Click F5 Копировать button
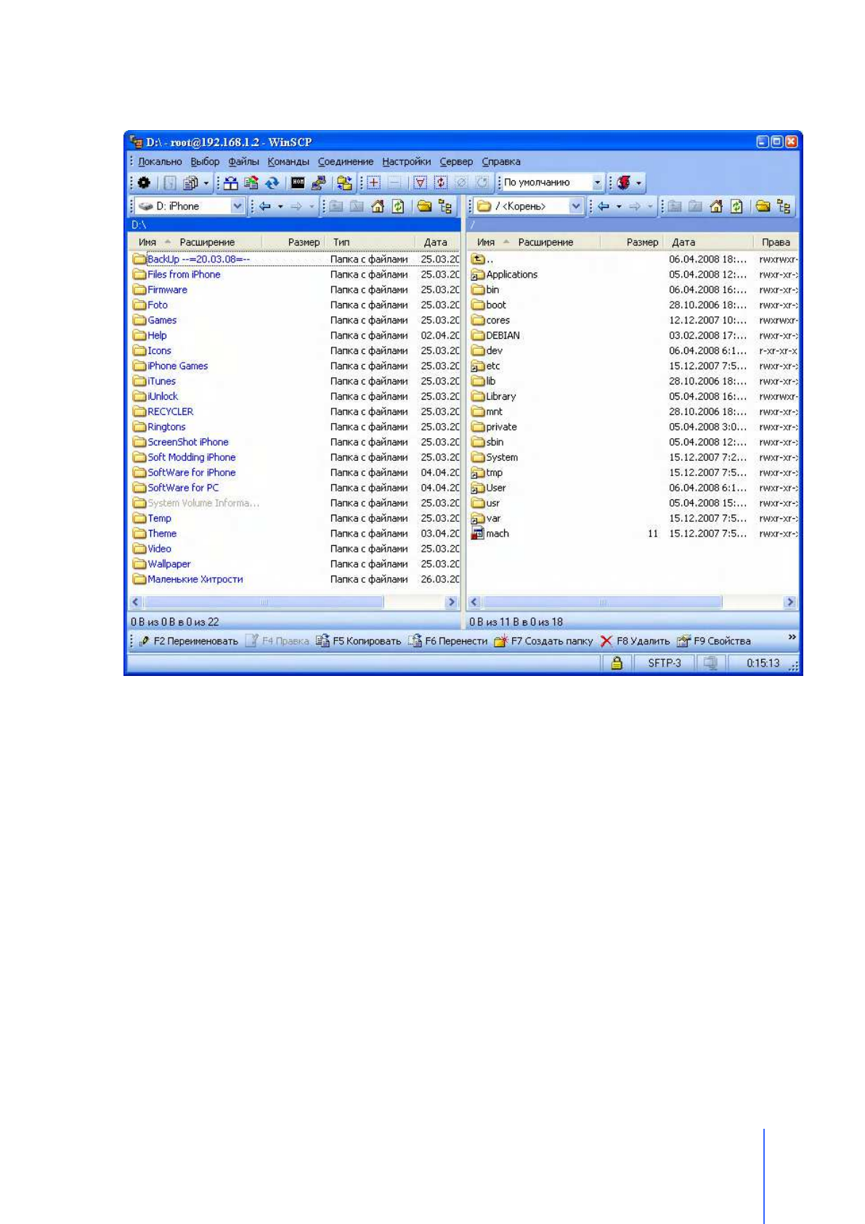Image resolution: width=865 pixels, height=1224 pixels. [x=359, y=641]
